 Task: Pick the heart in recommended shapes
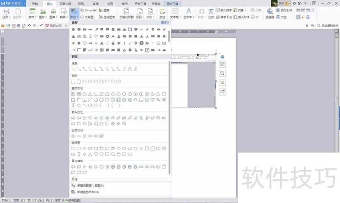[x=136, y=29]
